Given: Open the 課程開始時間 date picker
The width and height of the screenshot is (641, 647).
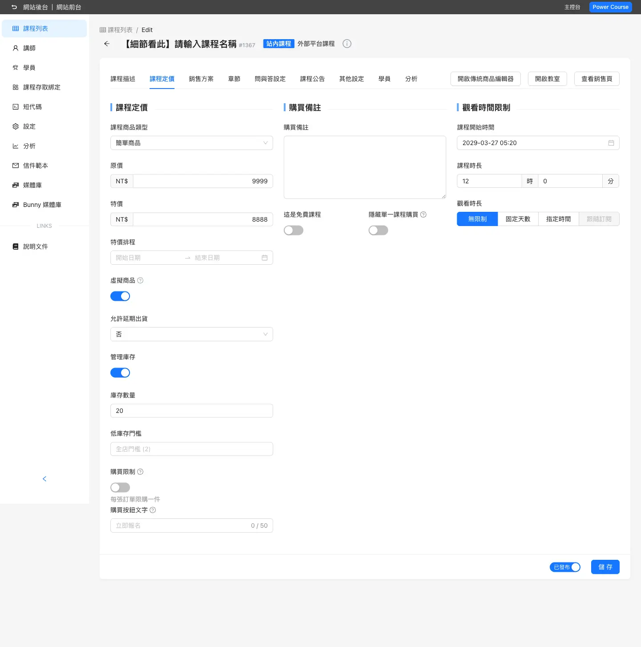Looking at the screenshot, I should pyautogui.click(x=538, y=143).
